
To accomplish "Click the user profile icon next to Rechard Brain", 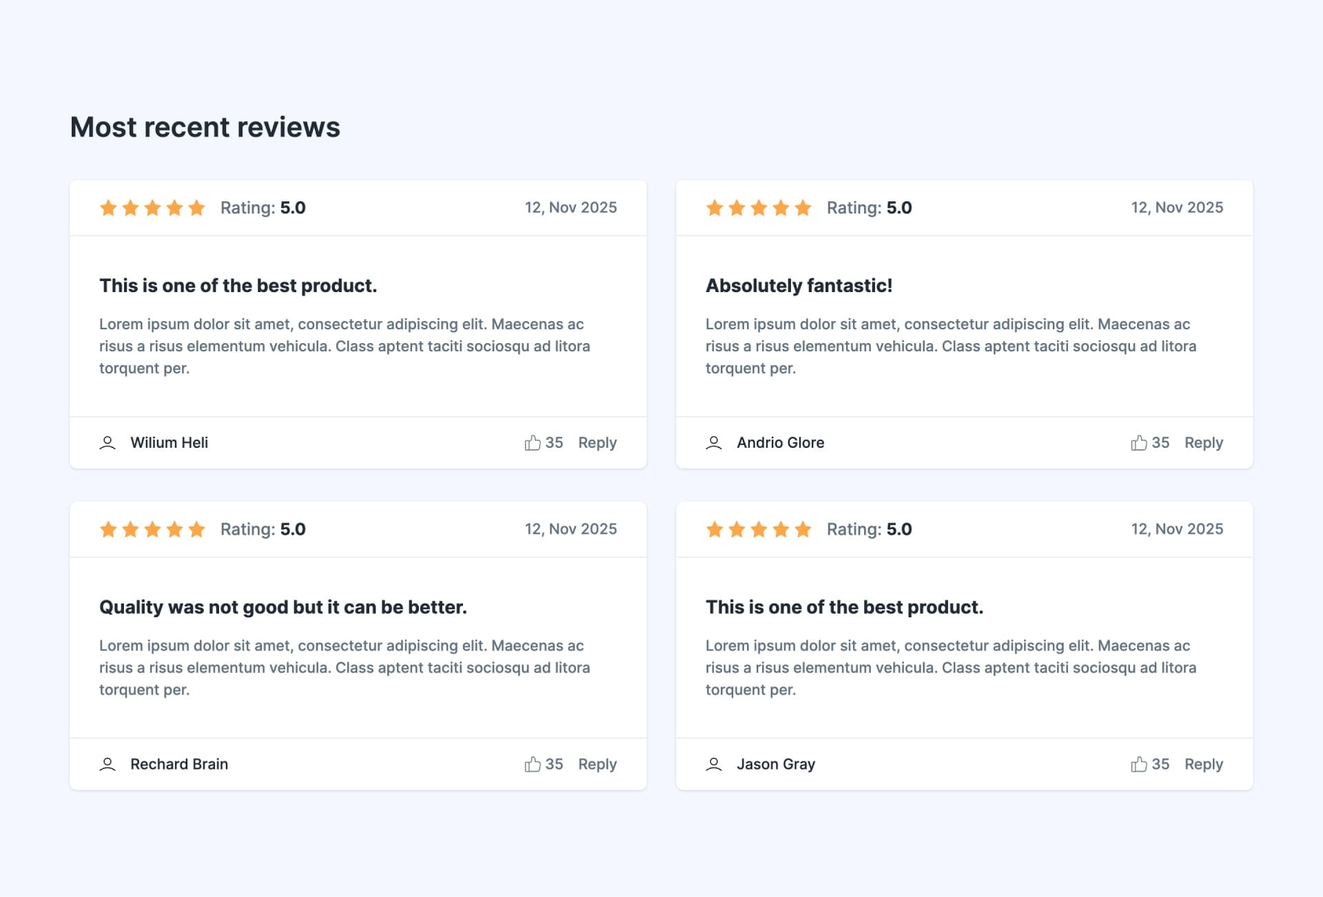I will point(108,764).
